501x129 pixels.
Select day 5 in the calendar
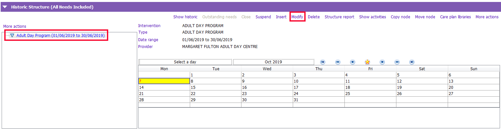click(422, 75)
